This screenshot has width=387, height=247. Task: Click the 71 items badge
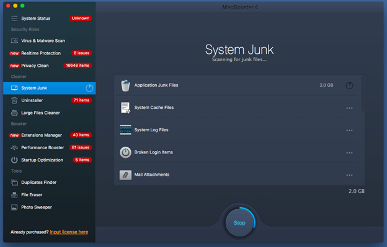pyautogui.click(x=81, y=100)
